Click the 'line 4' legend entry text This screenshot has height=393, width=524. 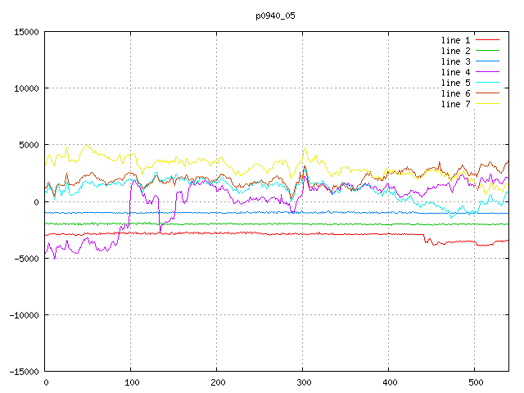(456, 72)
